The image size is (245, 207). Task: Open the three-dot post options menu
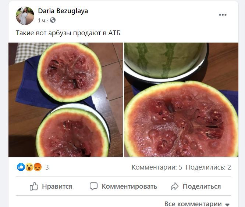tap(223, 15)
